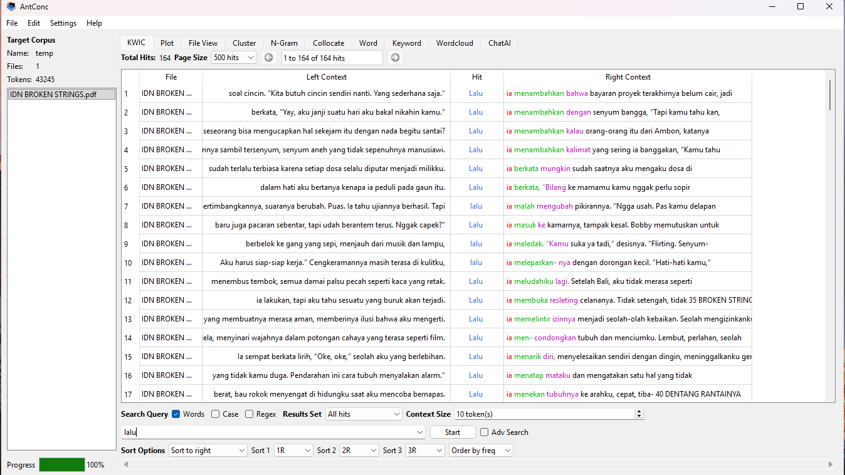Open the Collocate tab
This screenshot has height=475, width=845.
[x=328, y=43]
